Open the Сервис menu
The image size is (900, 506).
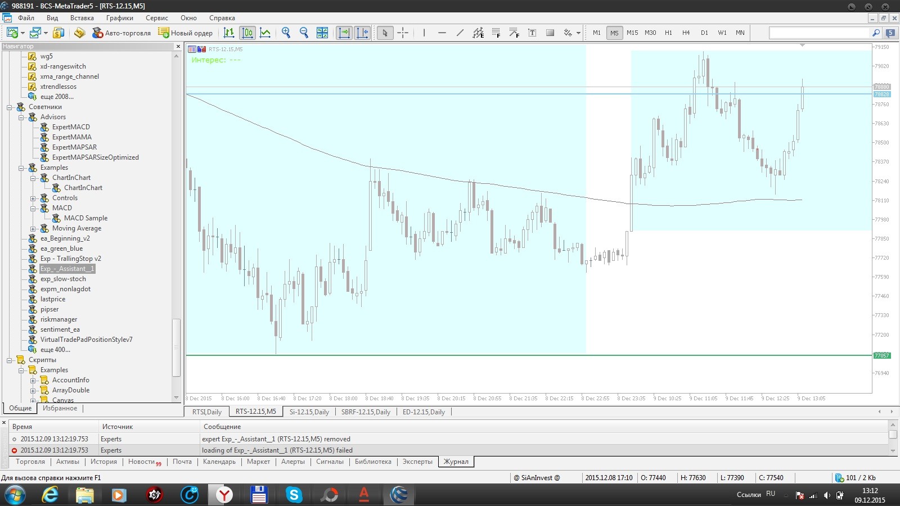click(x=157, y=18)
